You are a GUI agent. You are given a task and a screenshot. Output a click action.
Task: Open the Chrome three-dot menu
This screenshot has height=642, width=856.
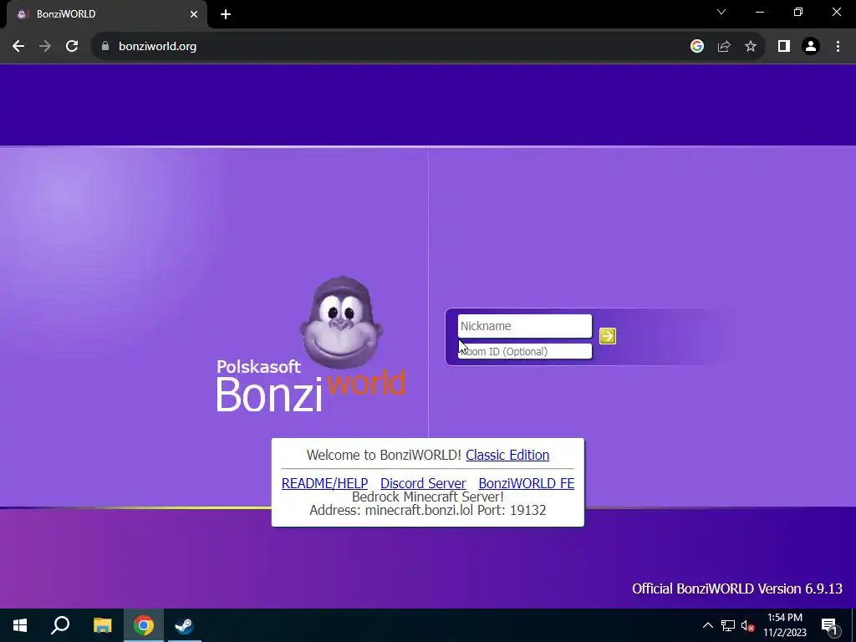838,47
